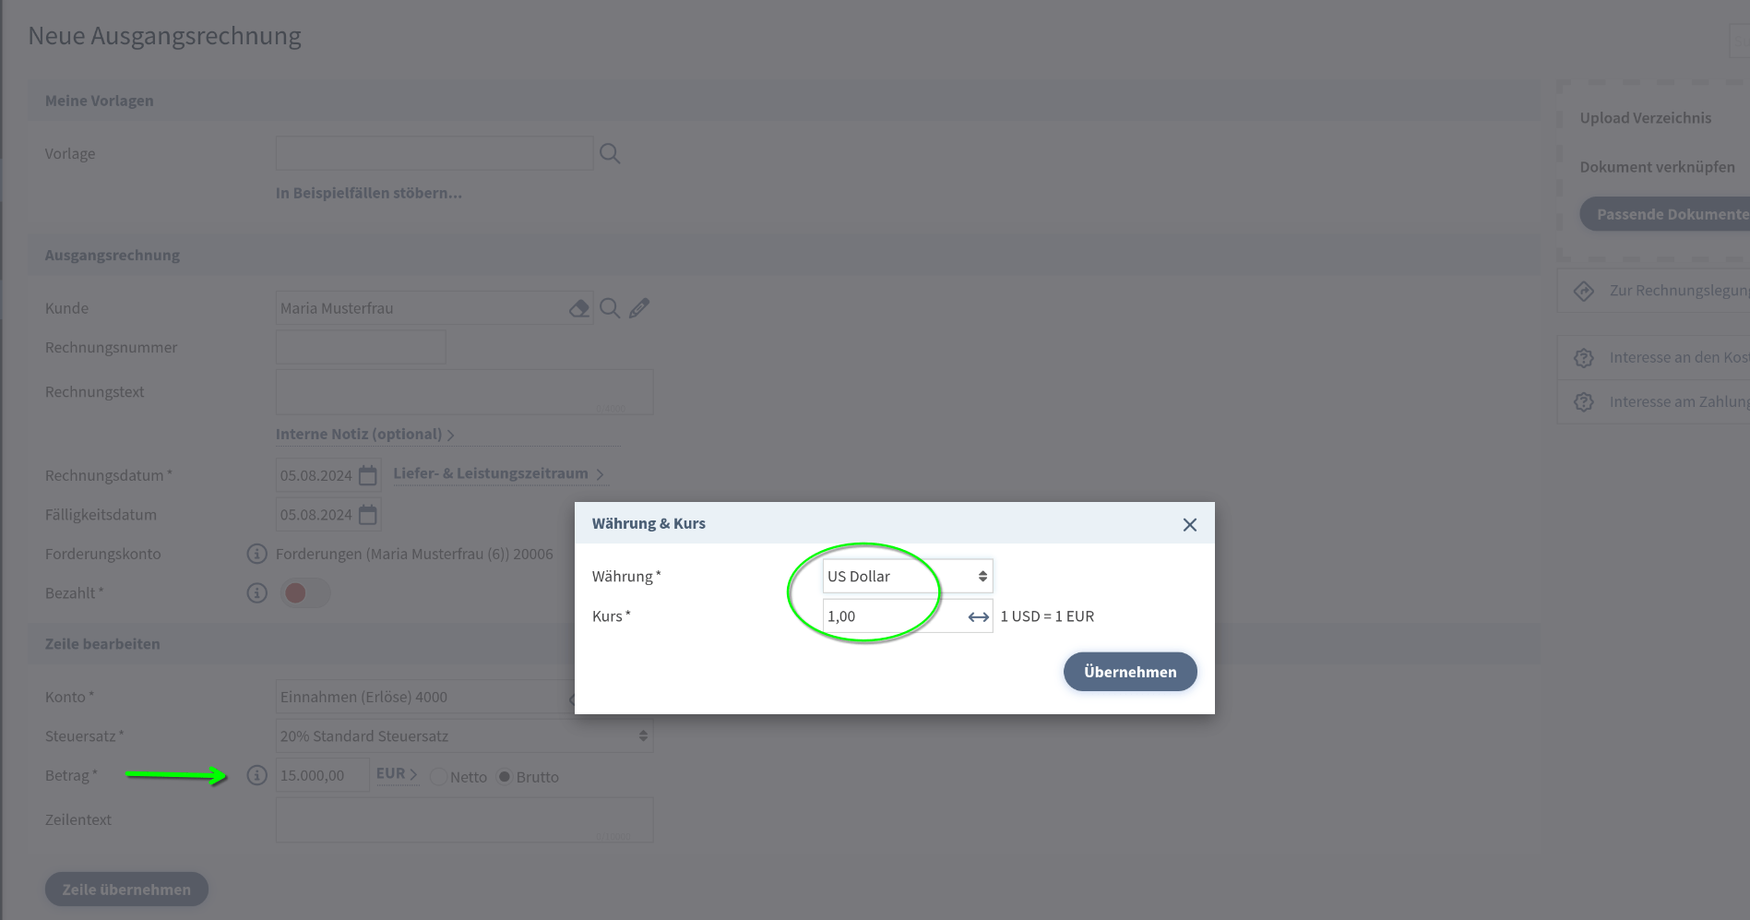Open the Fälligkeitsdatum calendar picker

point(368,515)
